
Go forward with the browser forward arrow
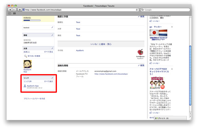click(x=14, y=10)
